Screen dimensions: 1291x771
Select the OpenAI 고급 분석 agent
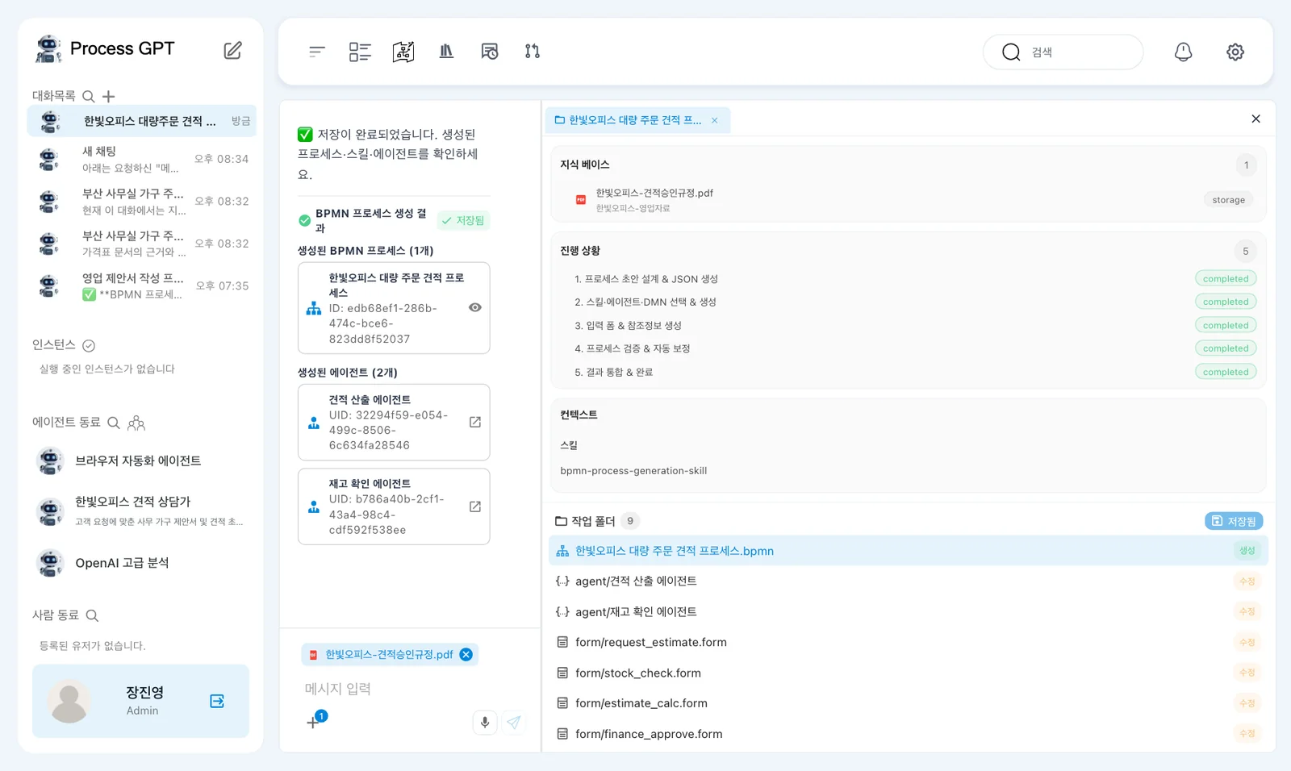coord(142,563)
